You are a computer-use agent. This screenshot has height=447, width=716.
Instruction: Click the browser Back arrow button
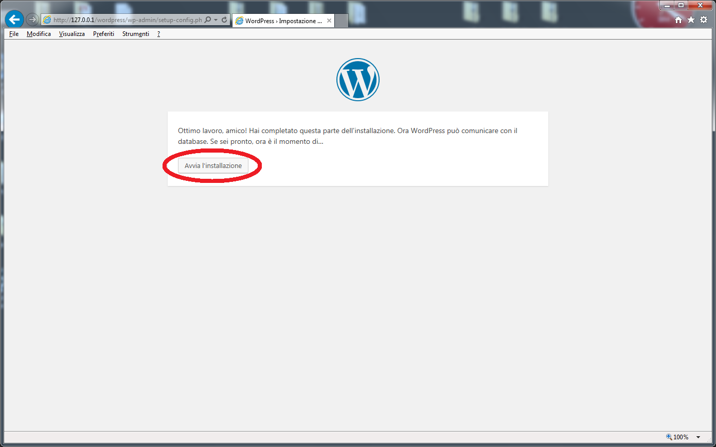coord(14,20)
